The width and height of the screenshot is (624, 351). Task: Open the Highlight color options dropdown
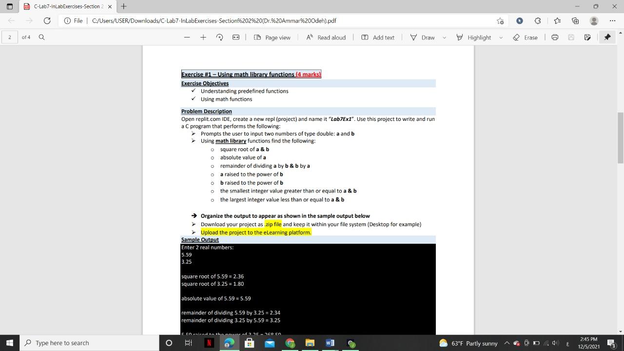click(500, 37)
